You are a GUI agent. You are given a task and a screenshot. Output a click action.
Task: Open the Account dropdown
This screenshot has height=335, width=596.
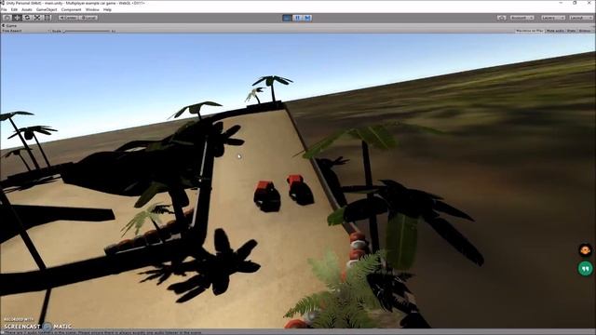tap(521, 18)
